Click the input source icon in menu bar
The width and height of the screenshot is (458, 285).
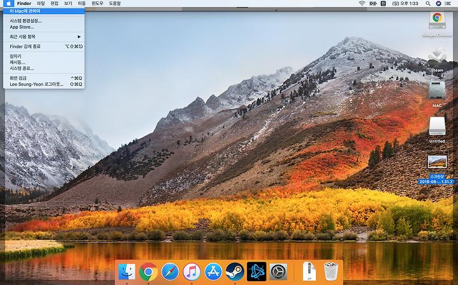(384, 4)
